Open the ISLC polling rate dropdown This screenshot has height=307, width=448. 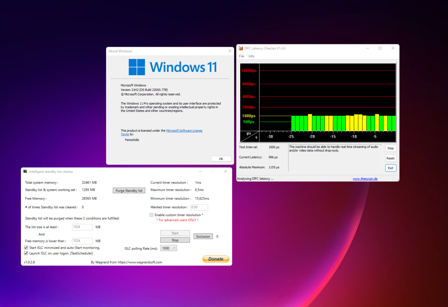[x=169, y=248]
